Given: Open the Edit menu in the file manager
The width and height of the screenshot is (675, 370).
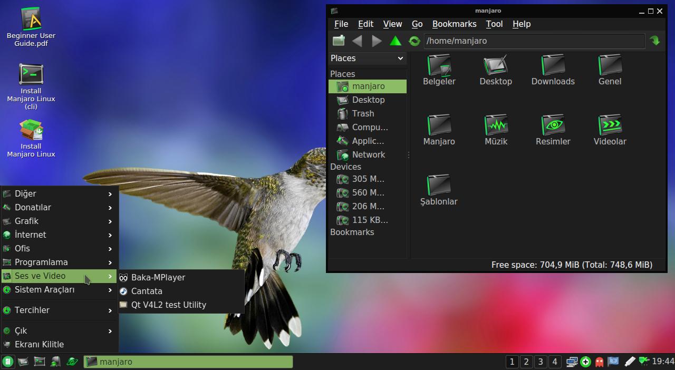Looking at the screenshot, I should point(365,24).
